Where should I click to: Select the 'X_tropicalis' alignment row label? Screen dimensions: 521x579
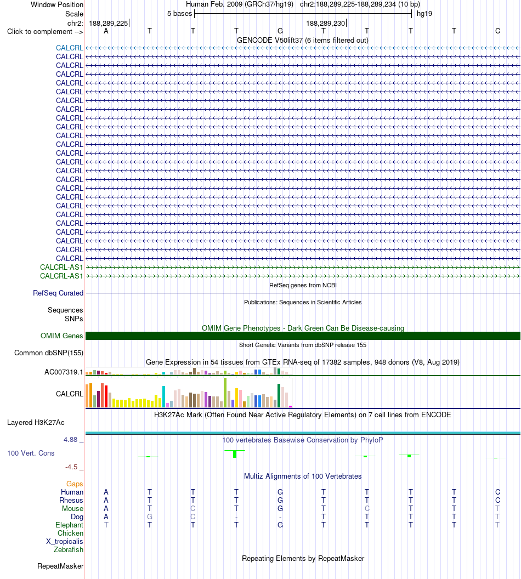click(65, 542)
